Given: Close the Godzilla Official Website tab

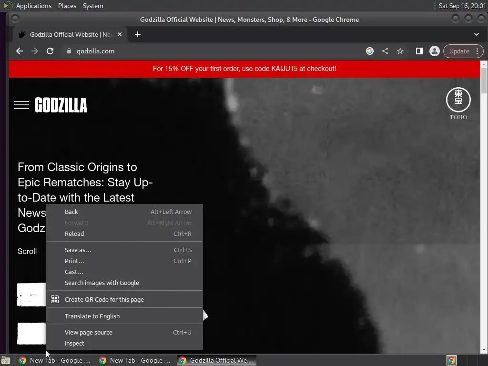Looking at the screenshot, I should coord(120,34).
